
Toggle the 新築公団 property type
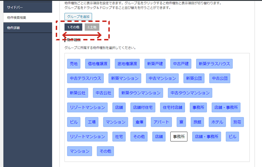(194, 78)
